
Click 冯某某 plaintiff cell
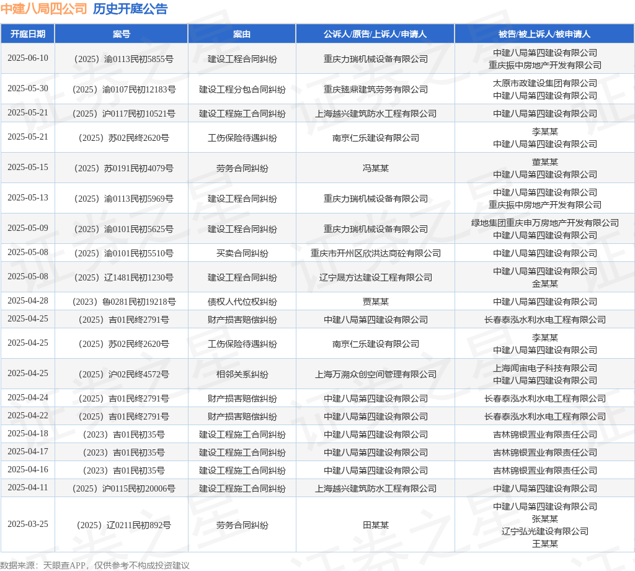[x=375, y=168]
